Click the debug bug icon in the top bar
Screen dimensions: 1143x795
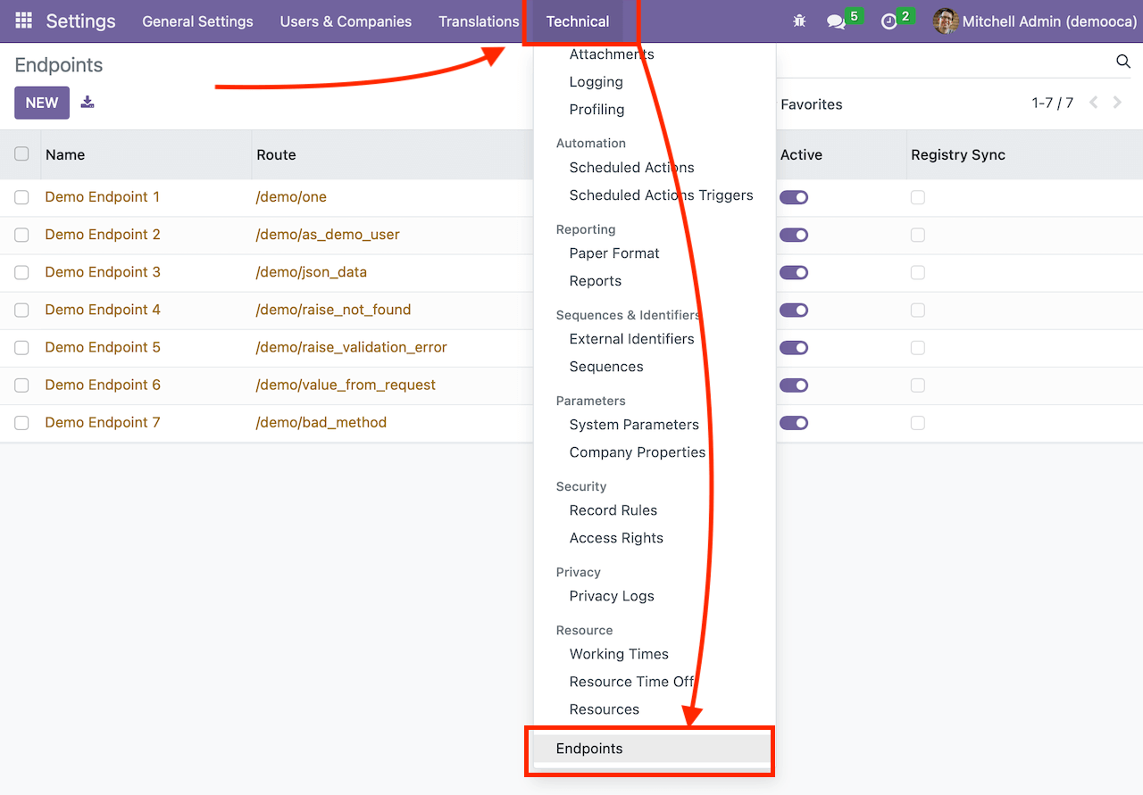[799, 21]
